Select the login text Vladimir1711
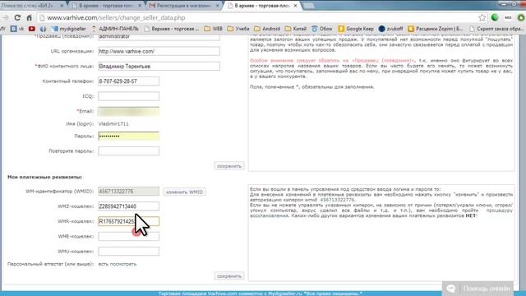The height and width of the screenshot is (296, 526). (x=113, y=124)
